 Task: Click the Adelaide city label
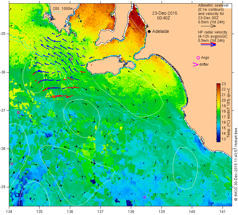(160, 31)
